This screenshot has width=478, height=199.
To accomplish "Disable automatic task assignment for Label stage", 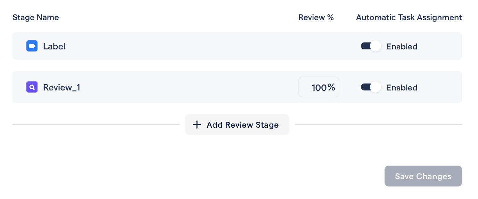I will (371, 46).
